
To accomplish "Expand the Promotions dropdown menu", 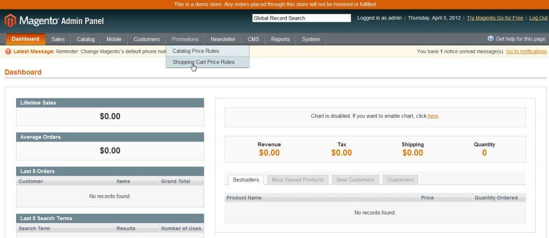I will click(x=185, y=39).
